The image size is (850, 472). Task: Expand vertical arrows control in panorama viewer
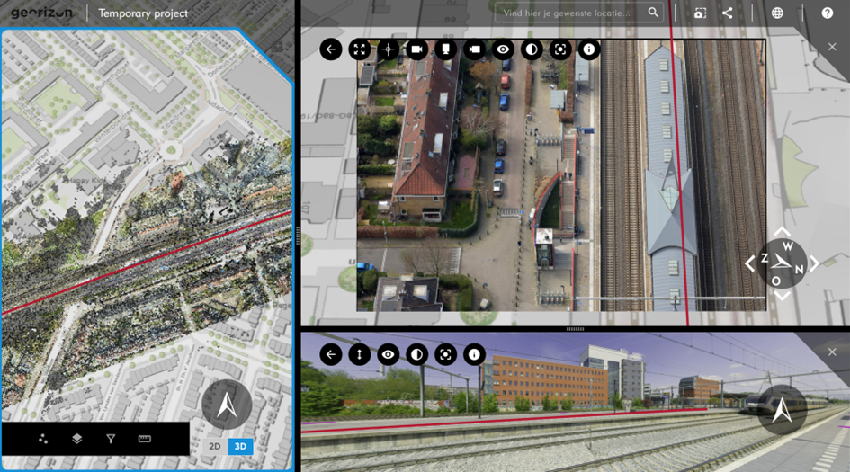click(x=360, y=355)
